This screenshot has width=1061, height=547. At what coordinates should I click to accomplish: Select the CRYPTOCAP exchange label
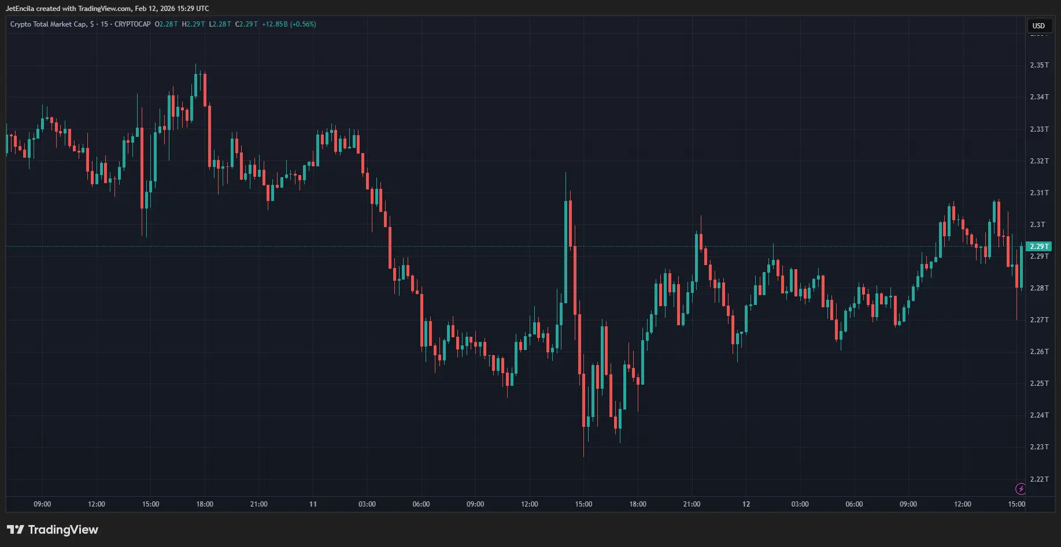132,24
